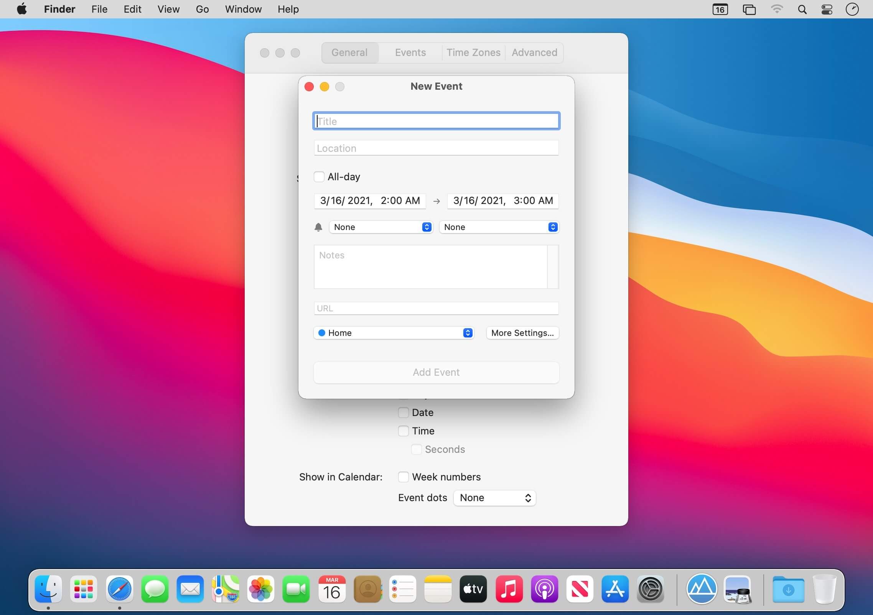Launch Photos from the Dock
The width and height of the screenshot is (873, 615).
[x=261, y=589]
